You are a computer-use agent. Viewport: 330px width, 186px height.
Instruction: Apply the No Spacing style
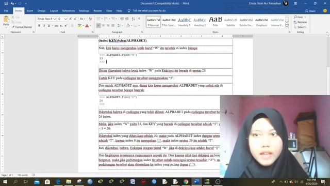click(169, 22)
